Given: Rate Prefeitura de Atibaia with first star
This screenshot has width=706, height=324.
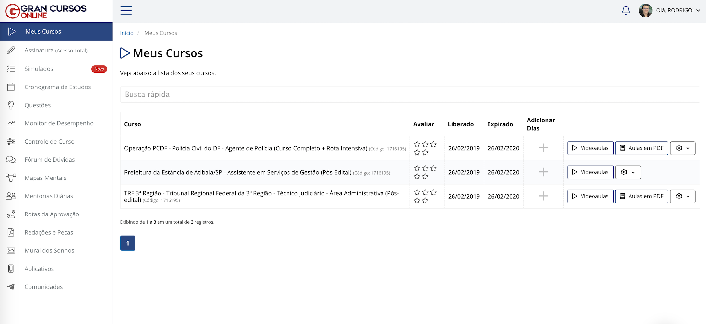Looking at the screenshot, I should 417,168.
